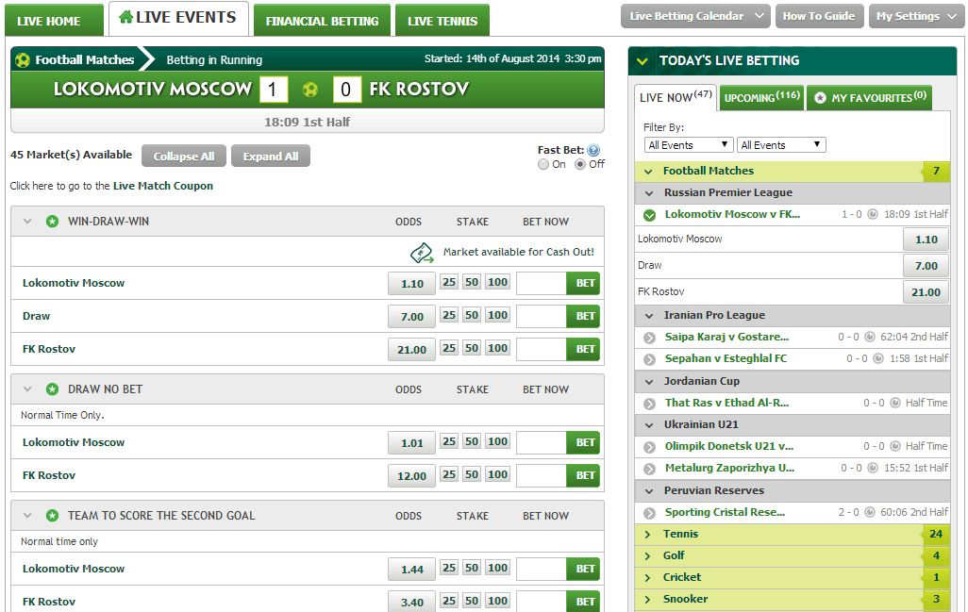The height and width of the screenshot is (612, 968).
Task: Collapse the Win-Draw-Win market
Action: pyautogui.click(x=27, y=221)
